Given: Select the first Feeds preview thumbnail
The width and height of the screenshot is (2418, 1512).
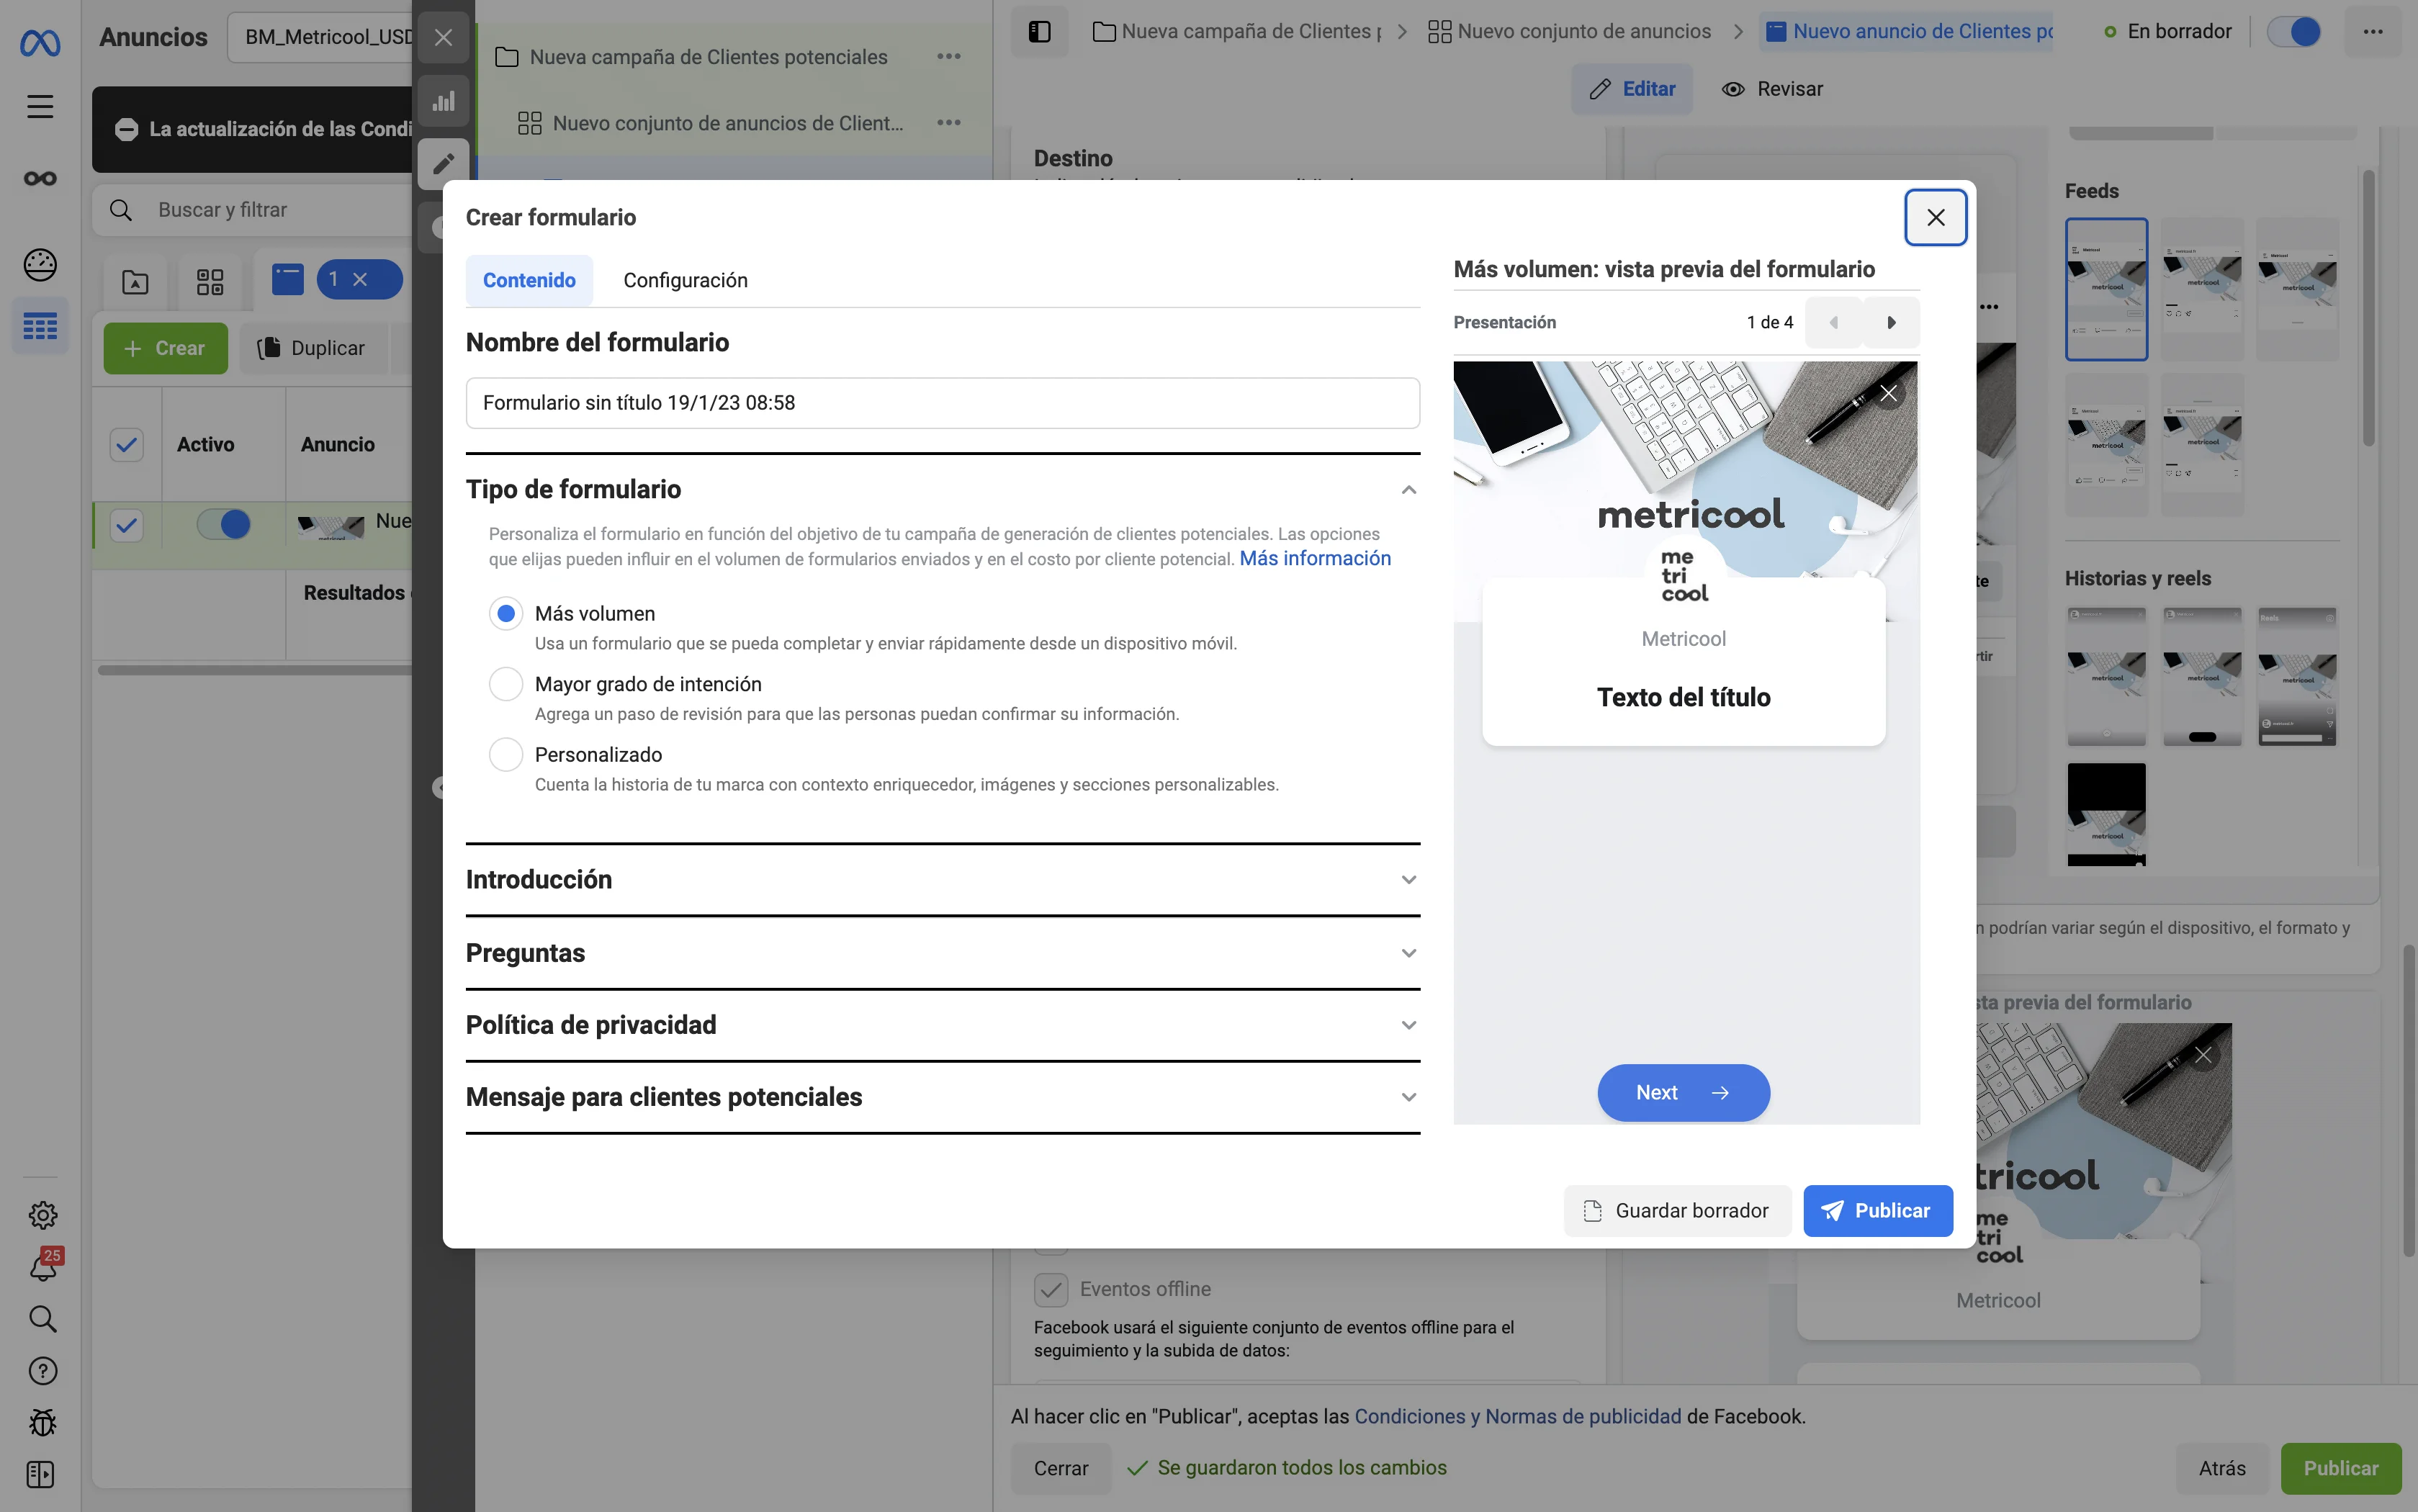Looking at the screenshot, I should [x=2106, y=289].
